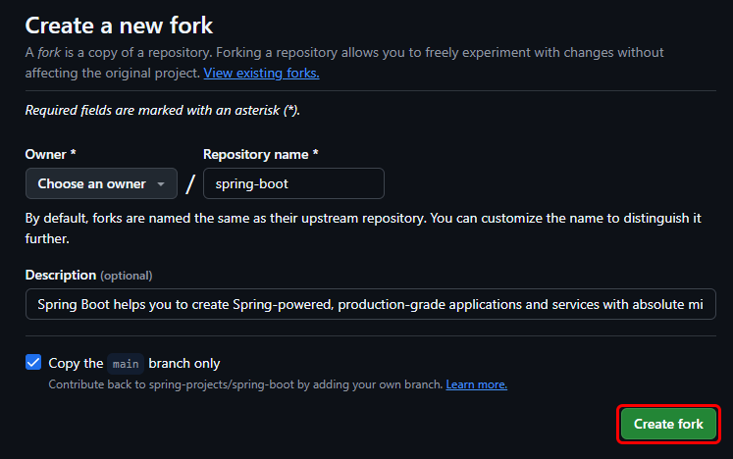Open the "View existing forks" link

261,73
